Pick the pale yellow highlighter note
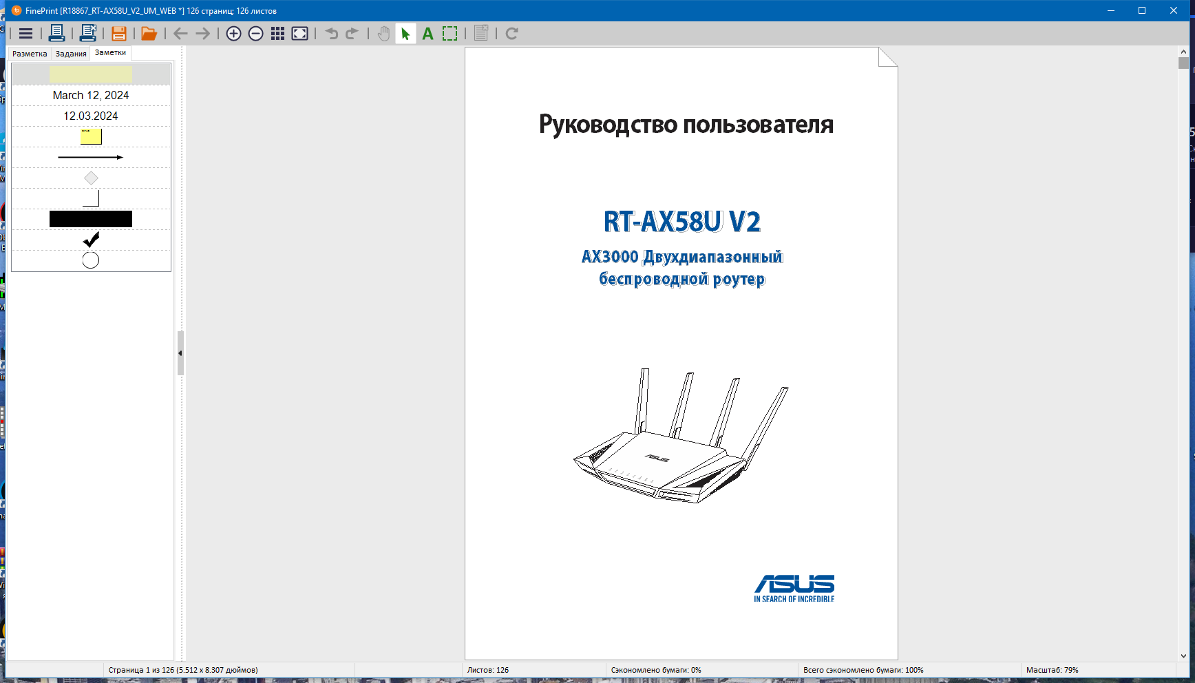 [x=91, y=74]
